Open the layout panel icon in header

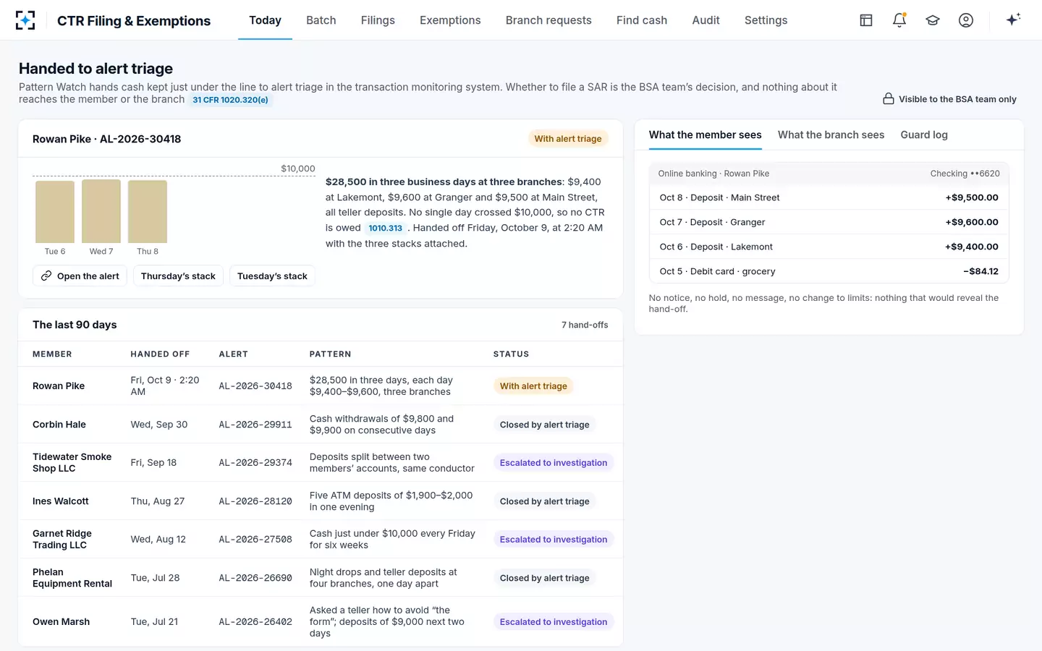(866, 20)
